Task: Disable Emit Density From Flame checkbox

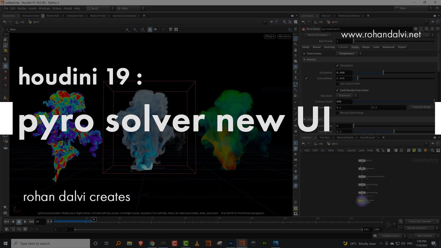Action: click(x=337, y=90)
